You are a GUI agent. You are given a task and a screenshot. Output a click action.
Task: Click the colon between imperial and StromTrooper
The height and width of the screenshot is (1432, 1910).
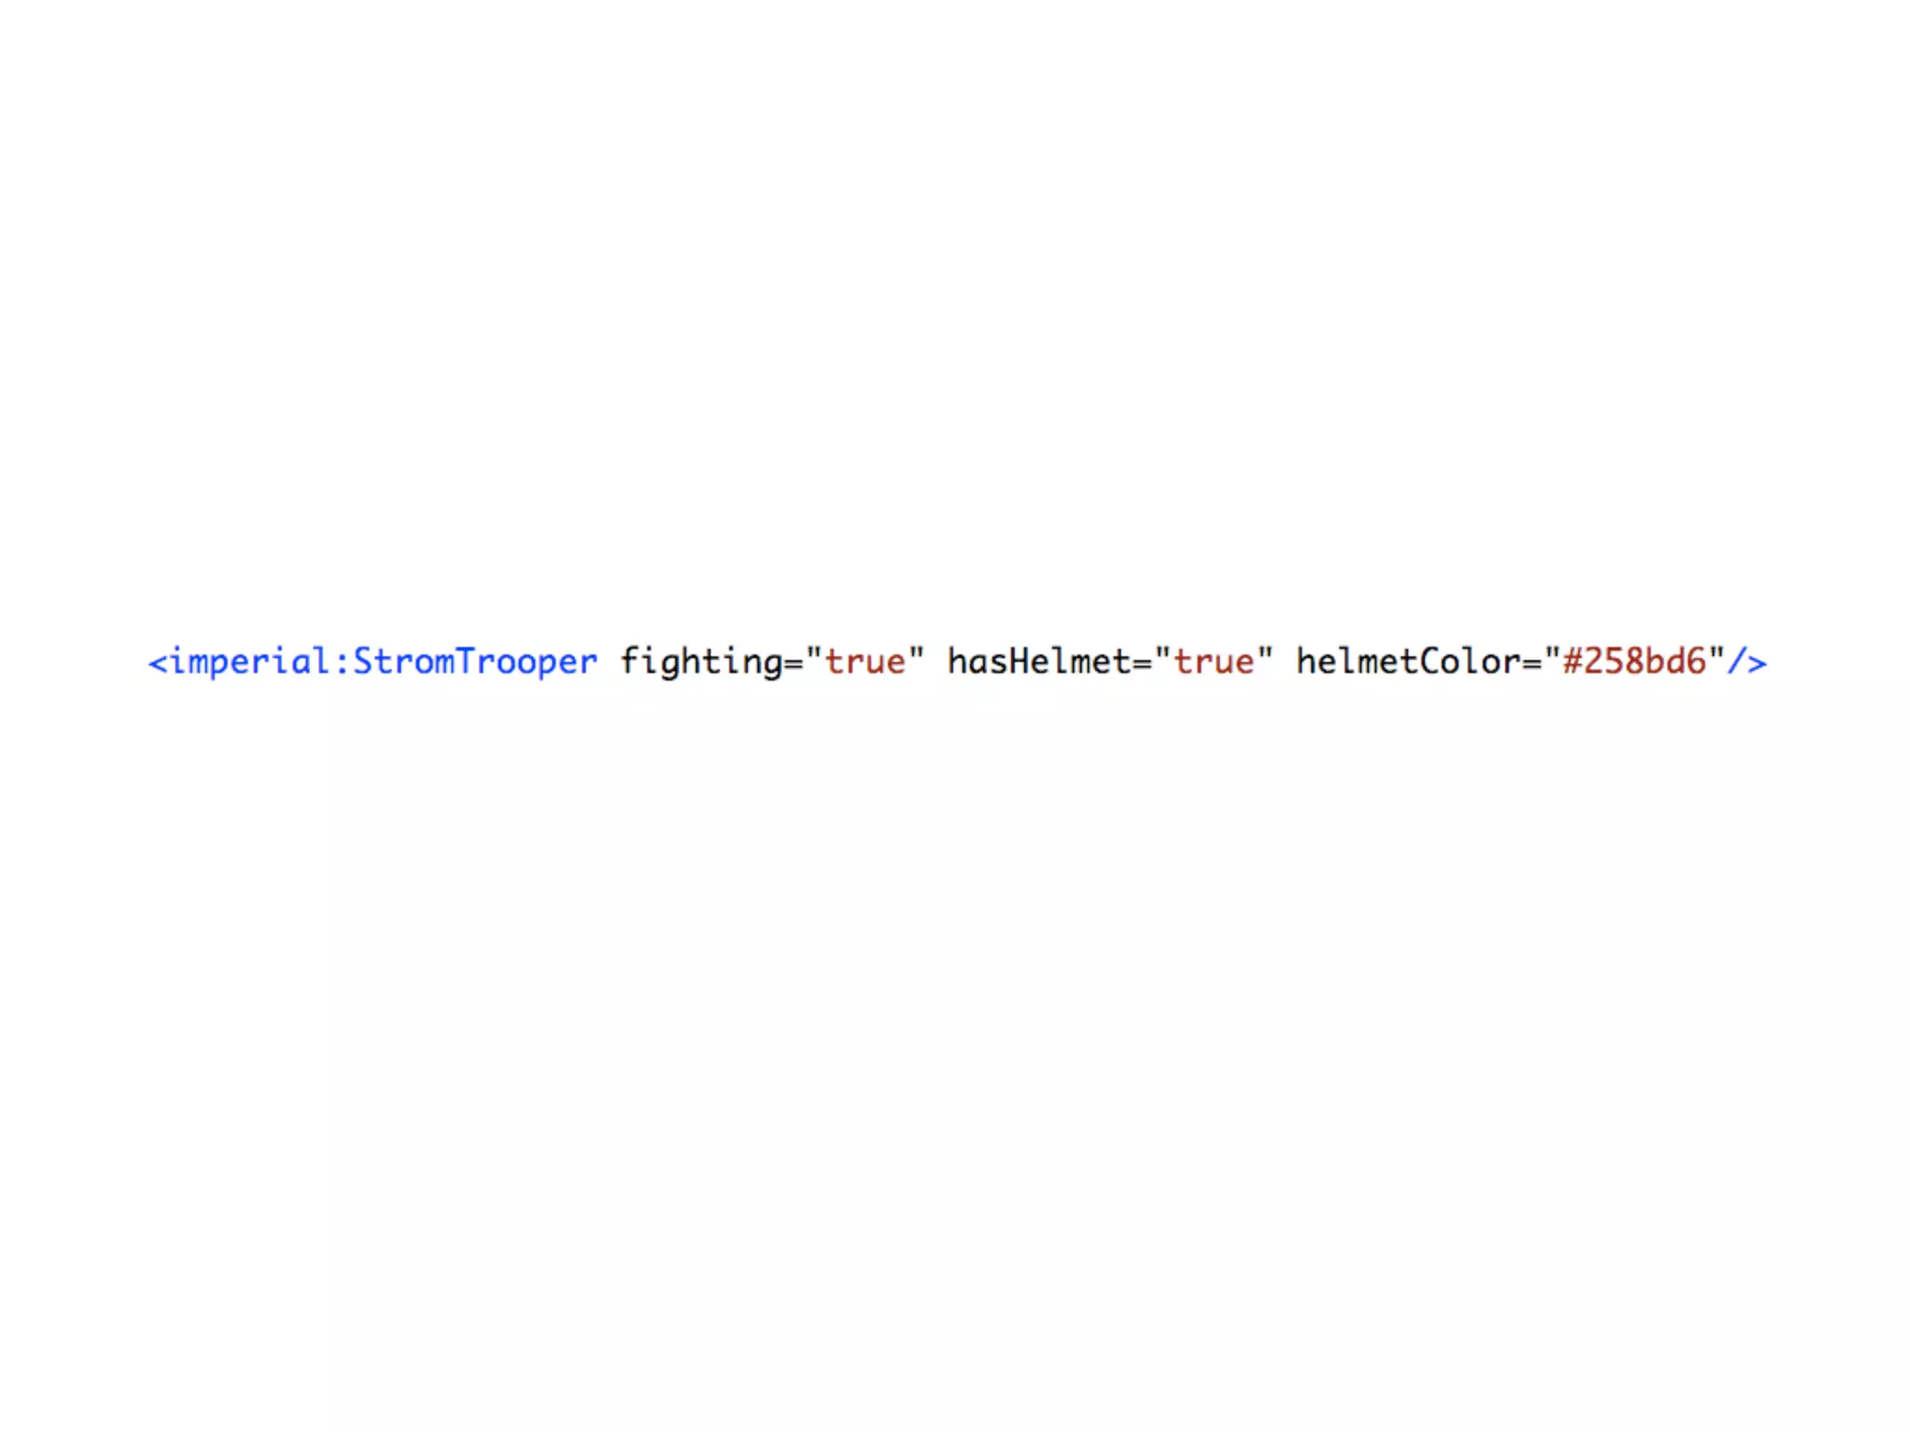(x=341, y=664)
